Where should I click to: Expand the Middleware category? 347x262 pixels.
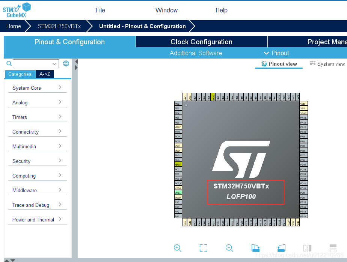38,190
